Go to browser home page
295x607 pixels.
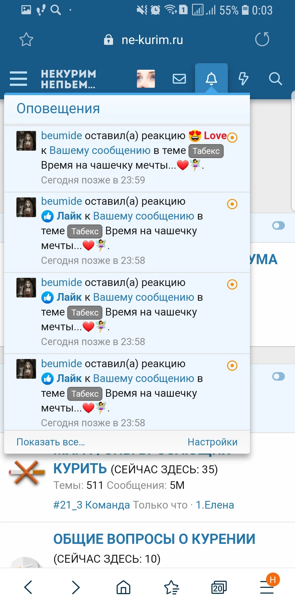pyautogui.click(x=123, y=587)
